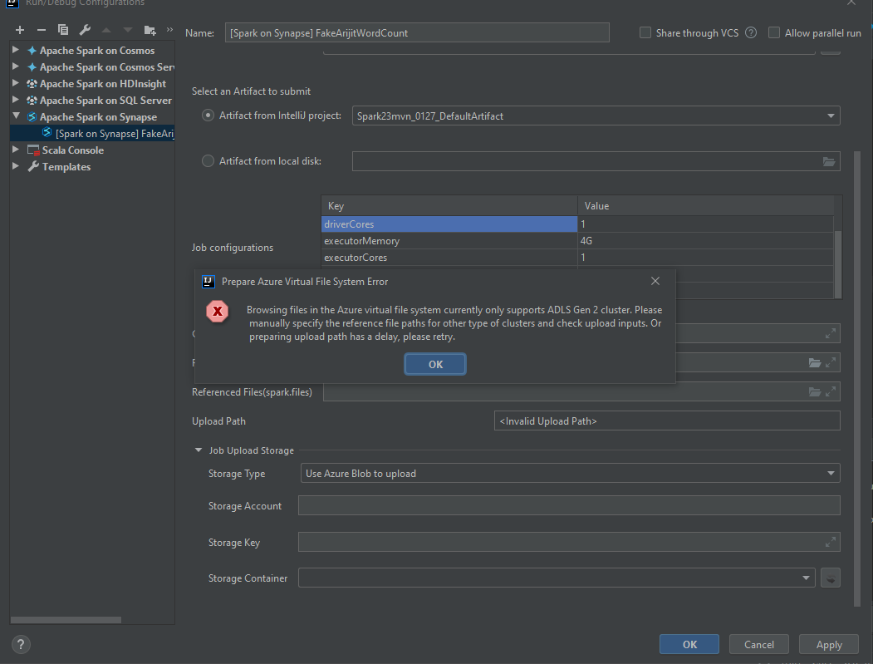Click the 4G value cell
This screenshot has width=873, height=664.
(705, 241)
